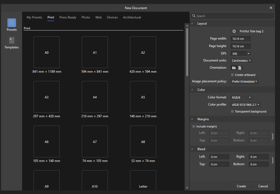280x194 pixels.
Task: Open Color profile sRGB dropdown
Action: pyautogui.click(x=246, y=104)
